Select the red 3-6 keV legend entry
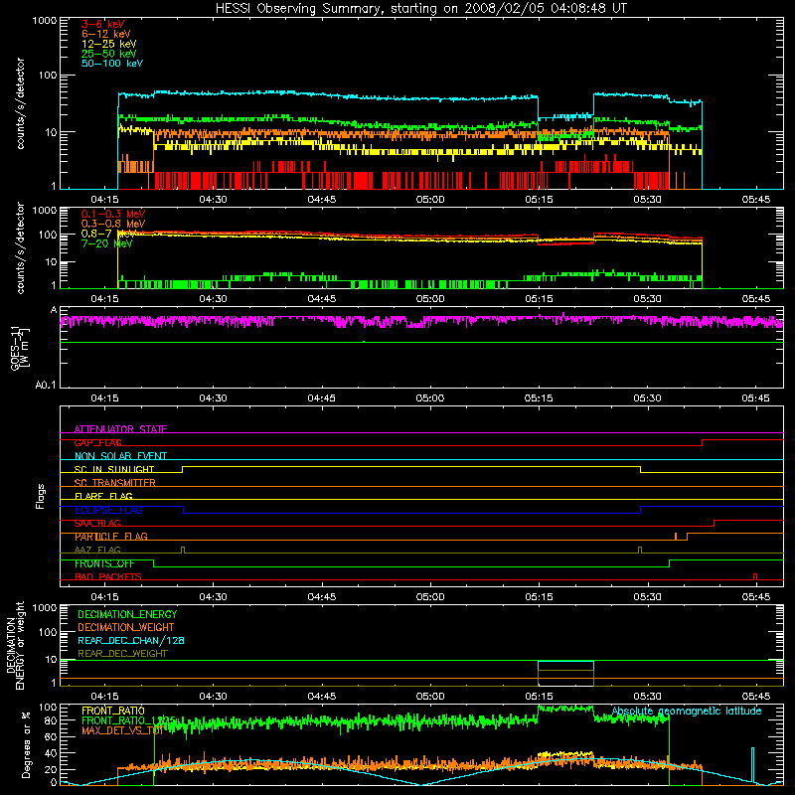795x795 pixels. (103, 24)
